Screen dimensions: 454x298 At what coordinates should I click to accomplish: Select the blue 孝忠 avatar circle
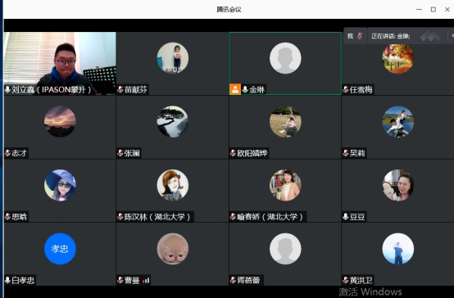(x=60, y=249)
